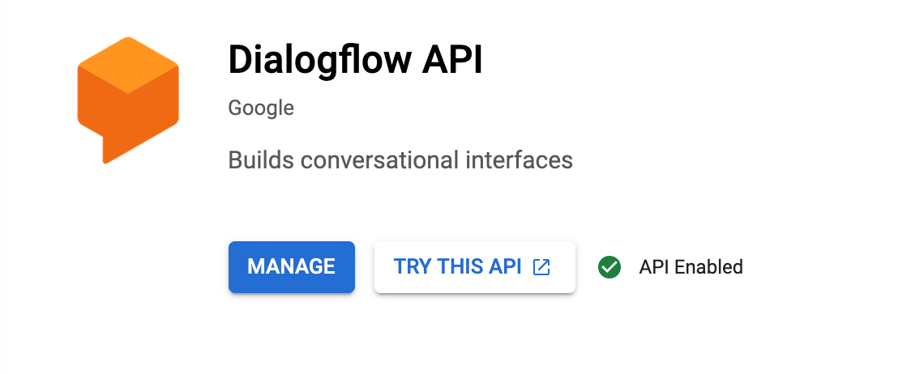Select the Dialogflow API heading
The width and height of the screenshot is (911, 374).
pyautogui.click(x=355, y=60)
